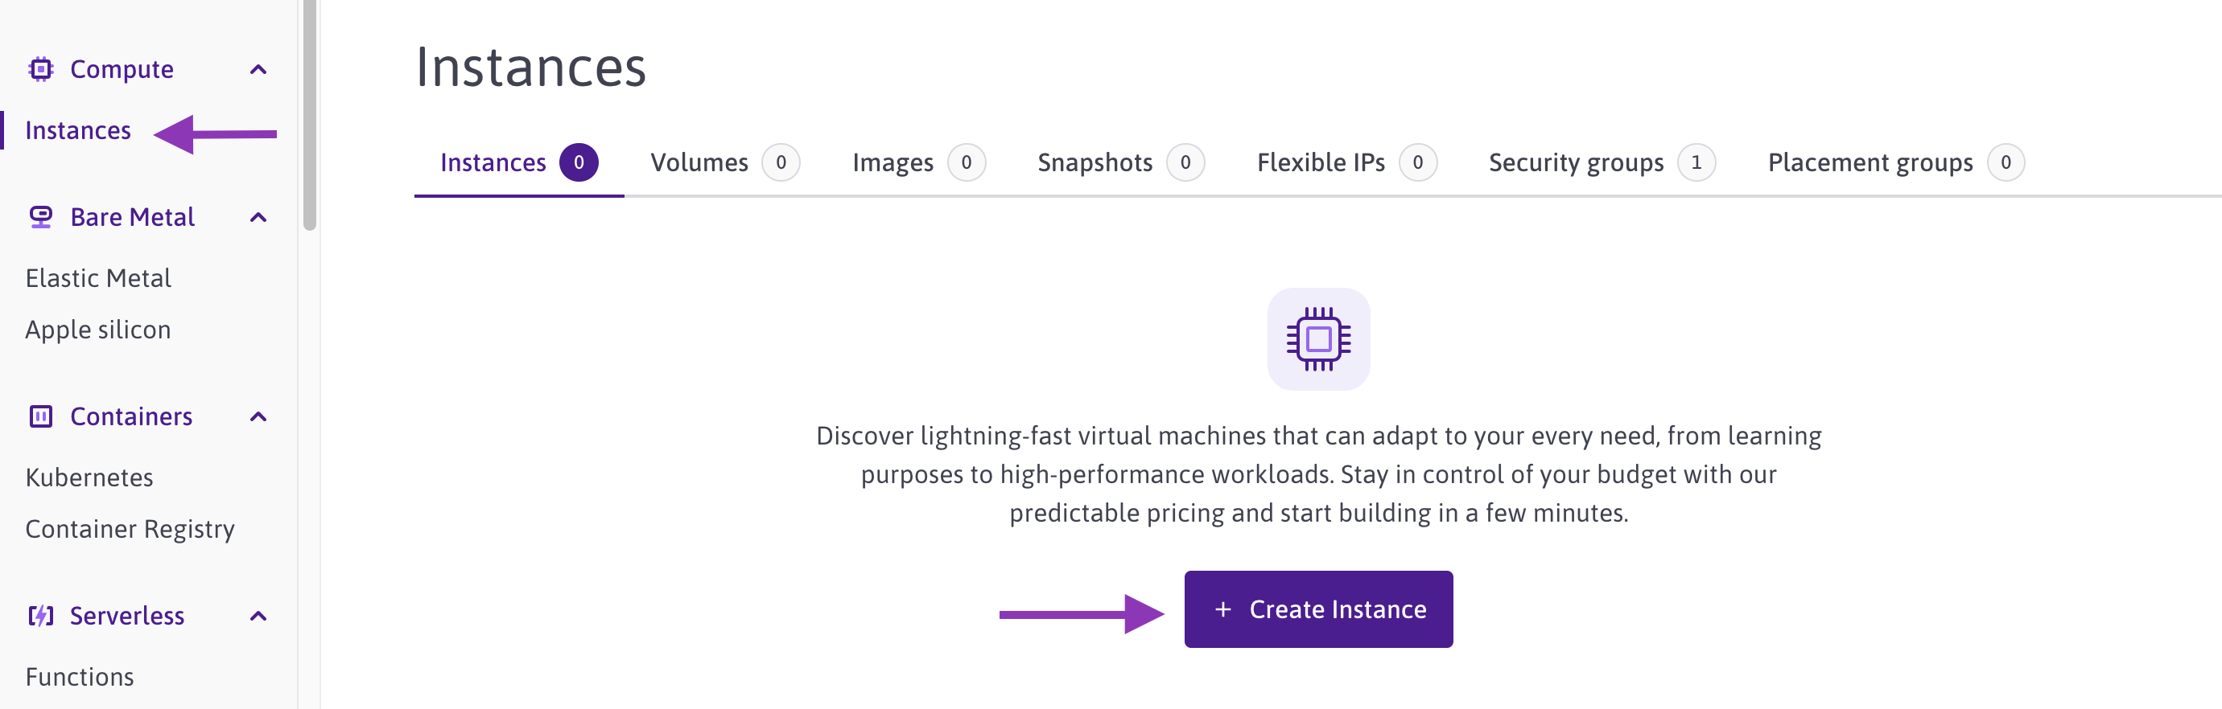This screenshot has width=2222, height=709.
Task: Collapse the Bare Metal section chevron
Action: pos(258,218)
